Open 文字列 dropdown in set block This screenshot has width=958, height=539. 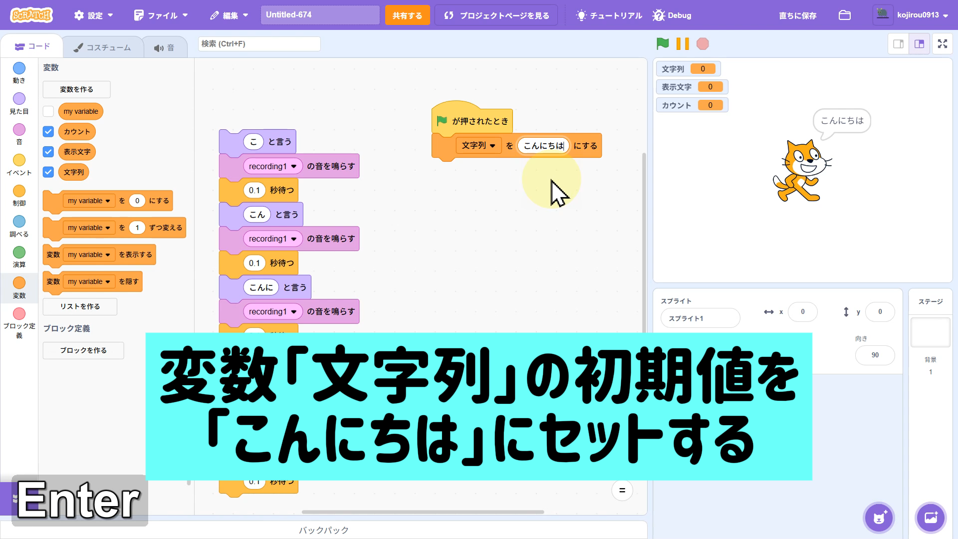click(478, 146)
